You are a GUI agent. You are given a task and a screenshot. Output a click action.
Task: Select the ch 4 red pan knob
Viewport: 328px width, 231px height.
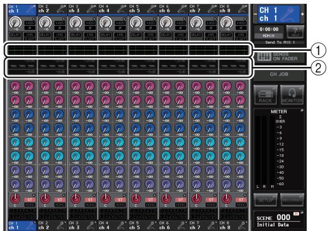106,199
